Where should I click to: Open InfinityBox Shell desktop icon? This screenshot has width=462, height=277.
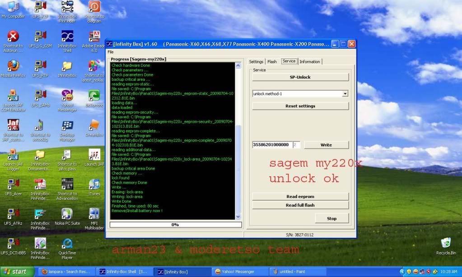(x=67, y=42)
